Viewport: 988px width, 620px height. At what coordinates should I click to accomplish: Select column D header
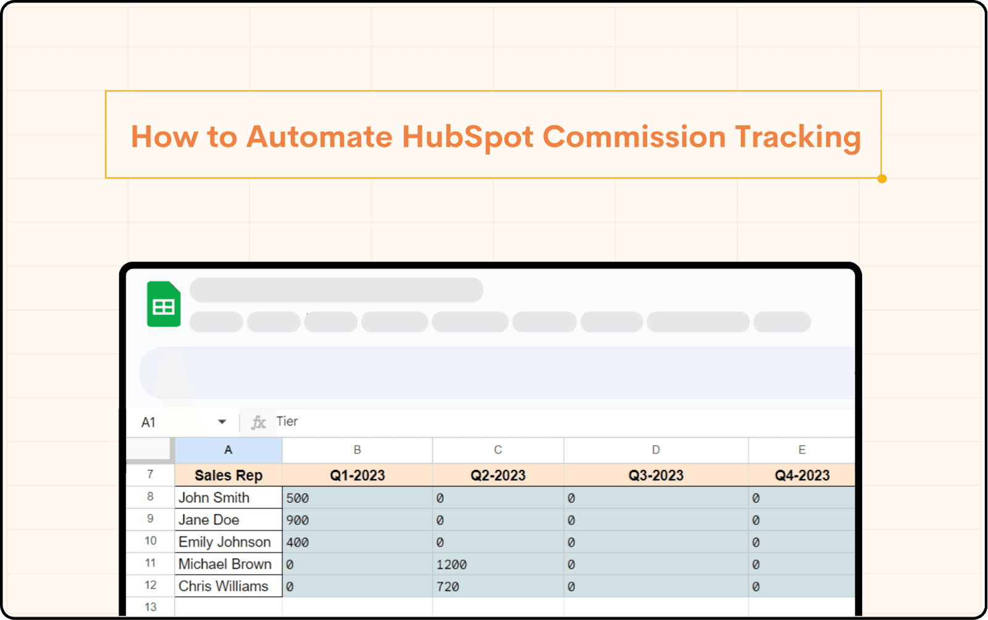point(656,450)
